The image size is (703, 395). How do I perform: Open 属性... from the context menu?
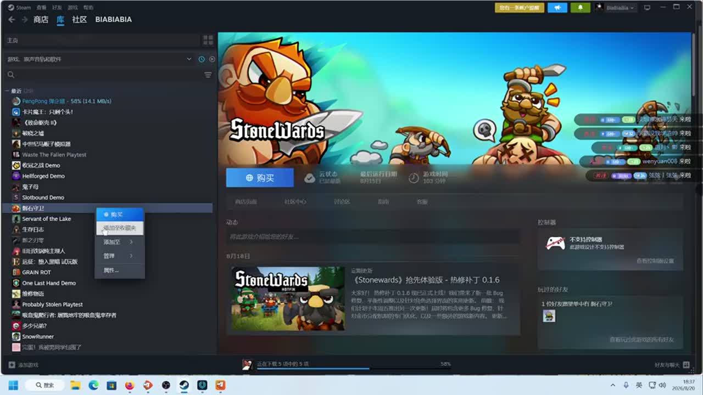[120, 270]
